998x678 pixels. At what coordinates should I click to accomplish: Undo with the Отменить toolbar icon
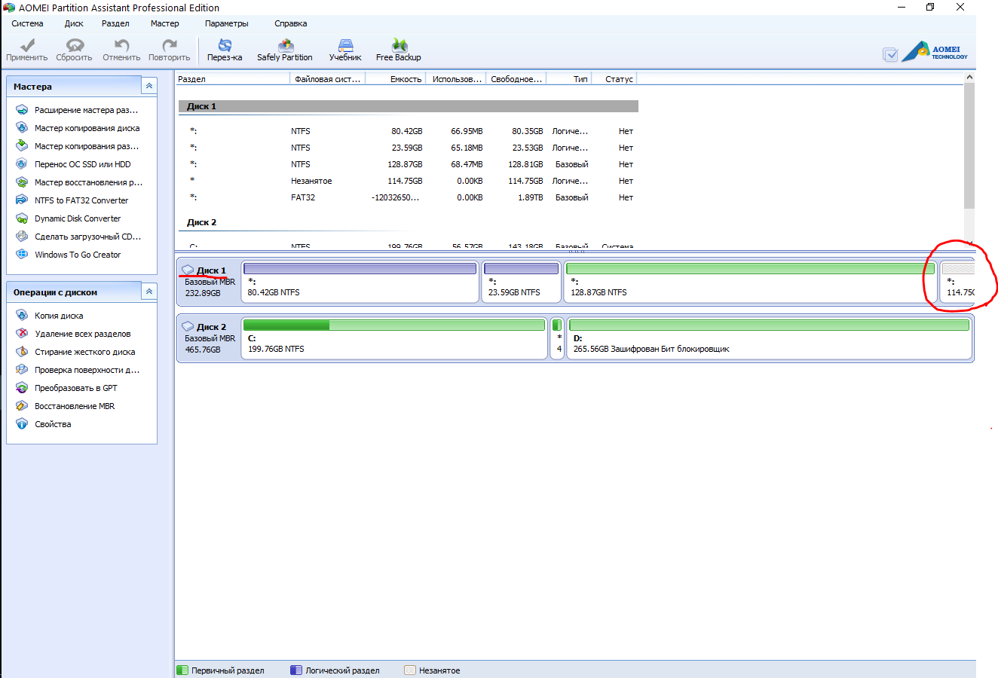(x=121, y=50)
